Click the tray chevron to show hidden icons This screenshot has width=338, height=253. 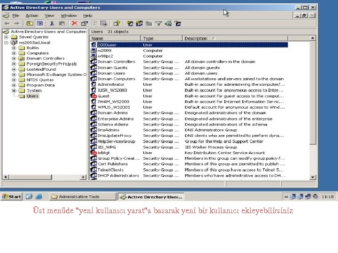286,197
